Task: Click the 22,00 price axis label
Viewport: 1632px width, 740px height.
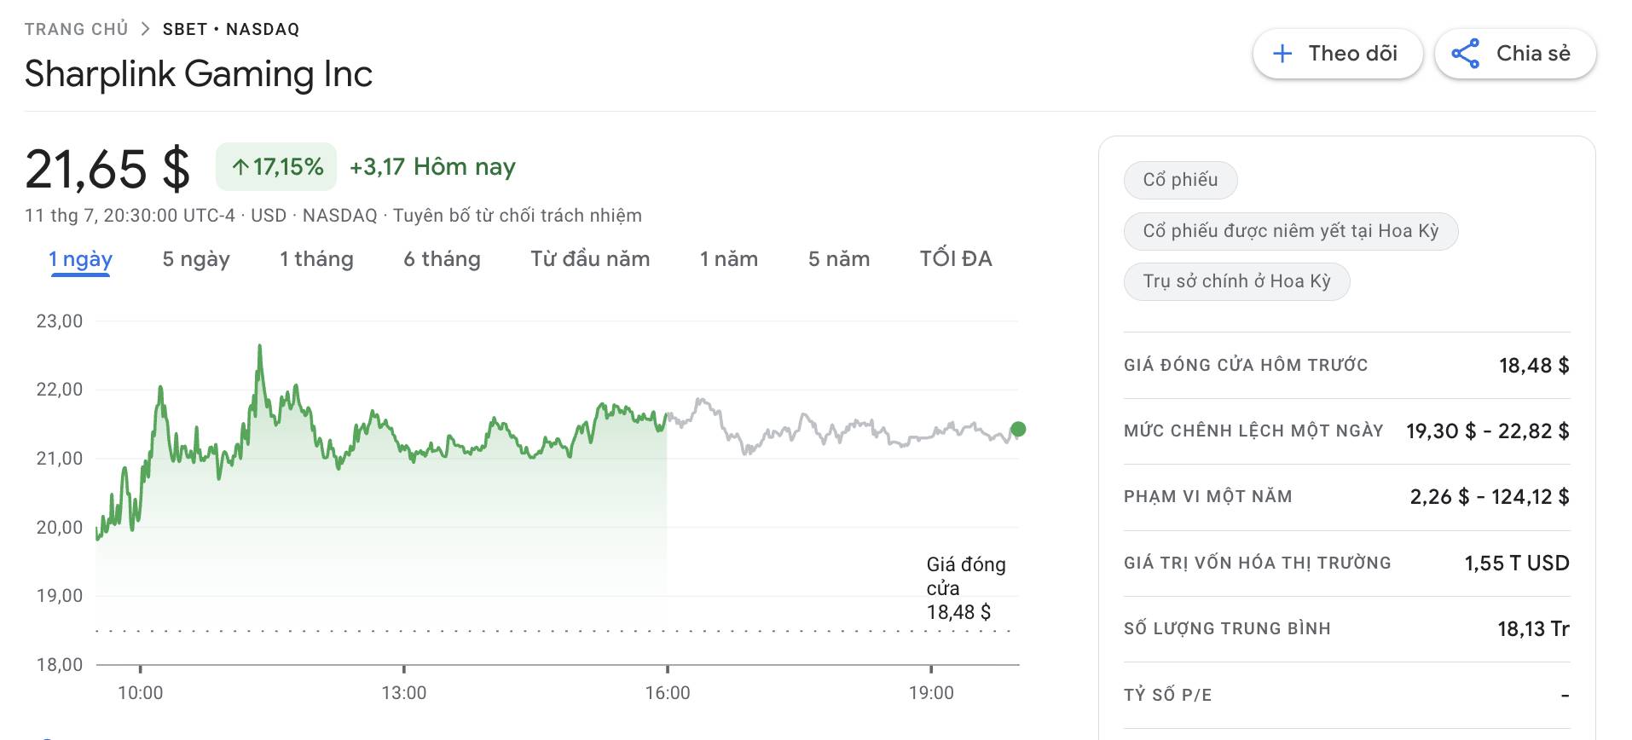Action: click(60, 390)
